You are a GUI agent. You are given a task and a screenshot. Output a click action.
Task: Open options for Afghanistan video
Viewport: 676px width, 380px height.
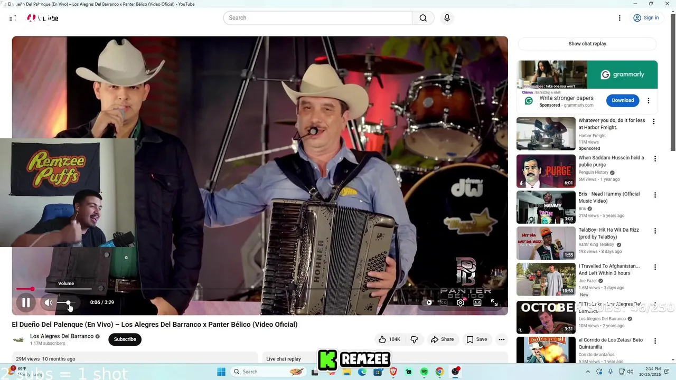point(655,267)
